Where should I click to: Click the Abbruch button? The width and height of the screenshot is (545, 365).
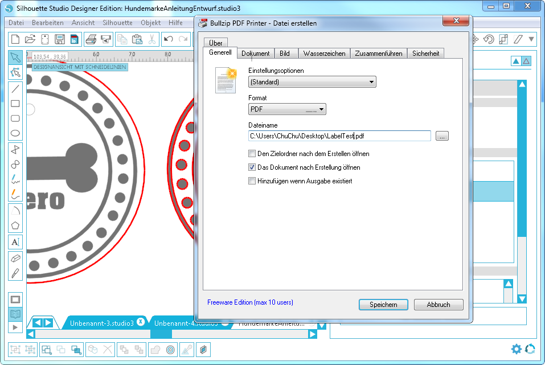point(439,305)
